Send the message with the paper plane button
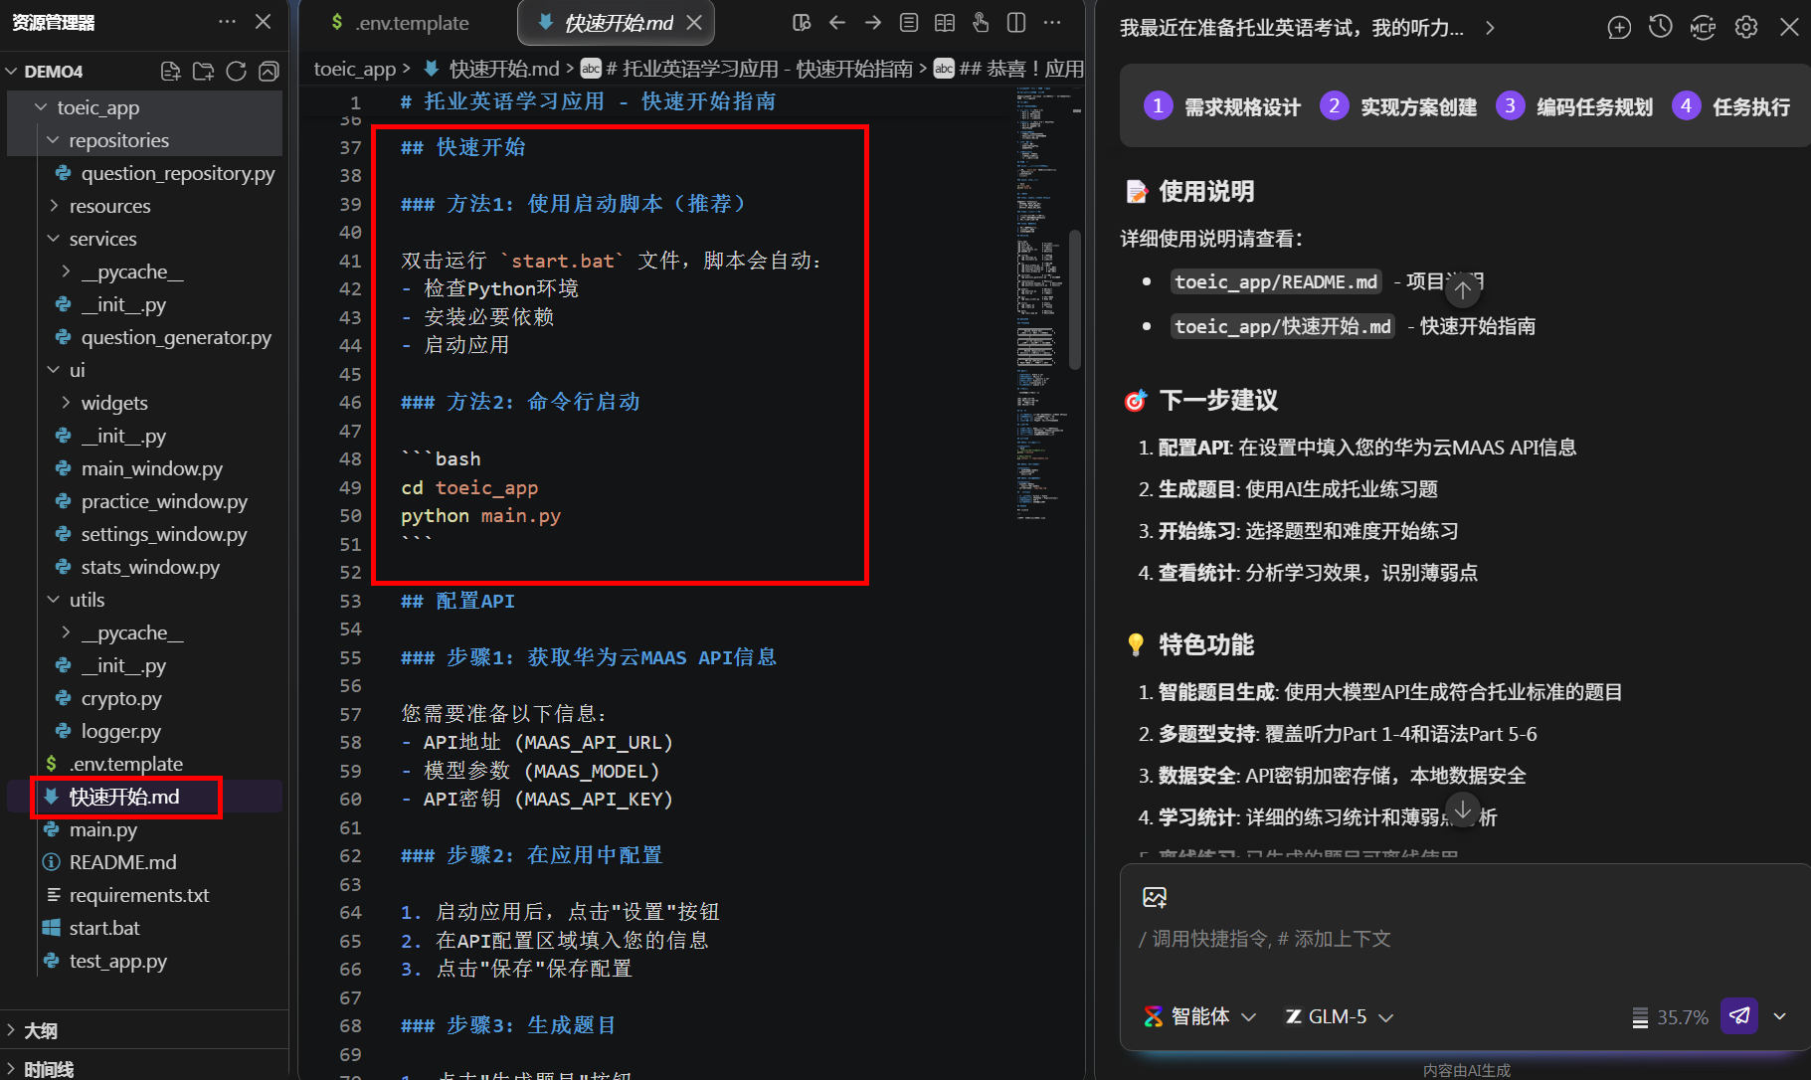Viewport: 1811px width, 1080px height. (1739, 1015)
